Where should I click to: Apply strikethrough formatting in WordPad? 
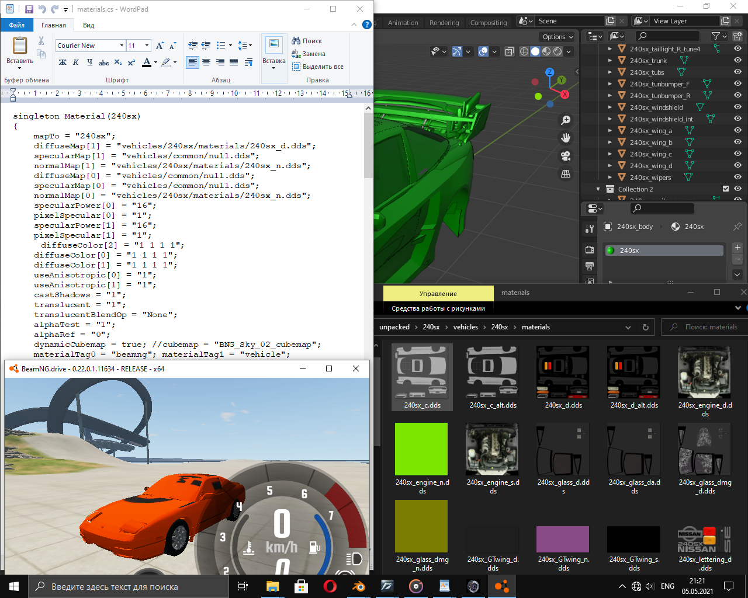pyautogui.click(x=104, y=62)
